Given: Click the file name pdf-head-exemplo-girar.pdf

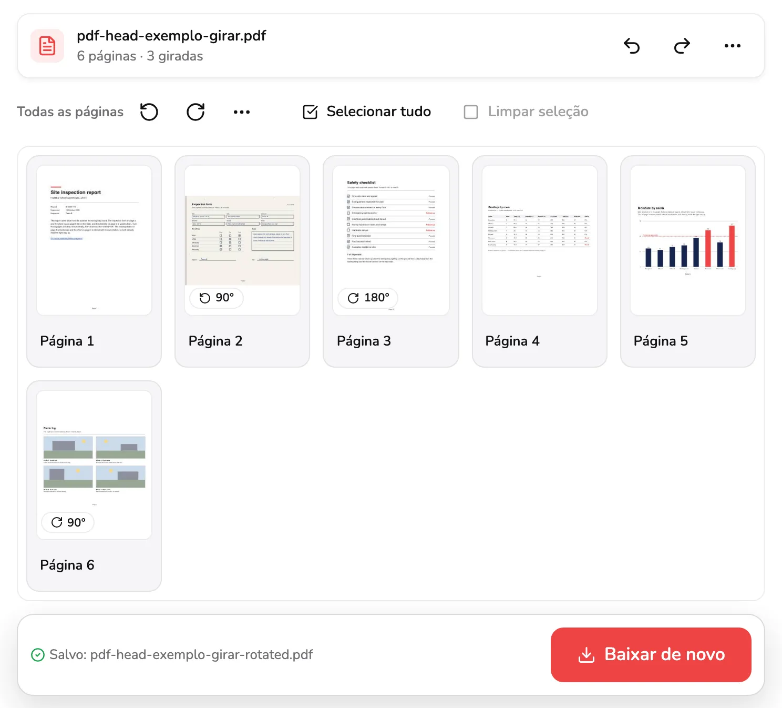Looking at the screenshot, I should [171, 36].
